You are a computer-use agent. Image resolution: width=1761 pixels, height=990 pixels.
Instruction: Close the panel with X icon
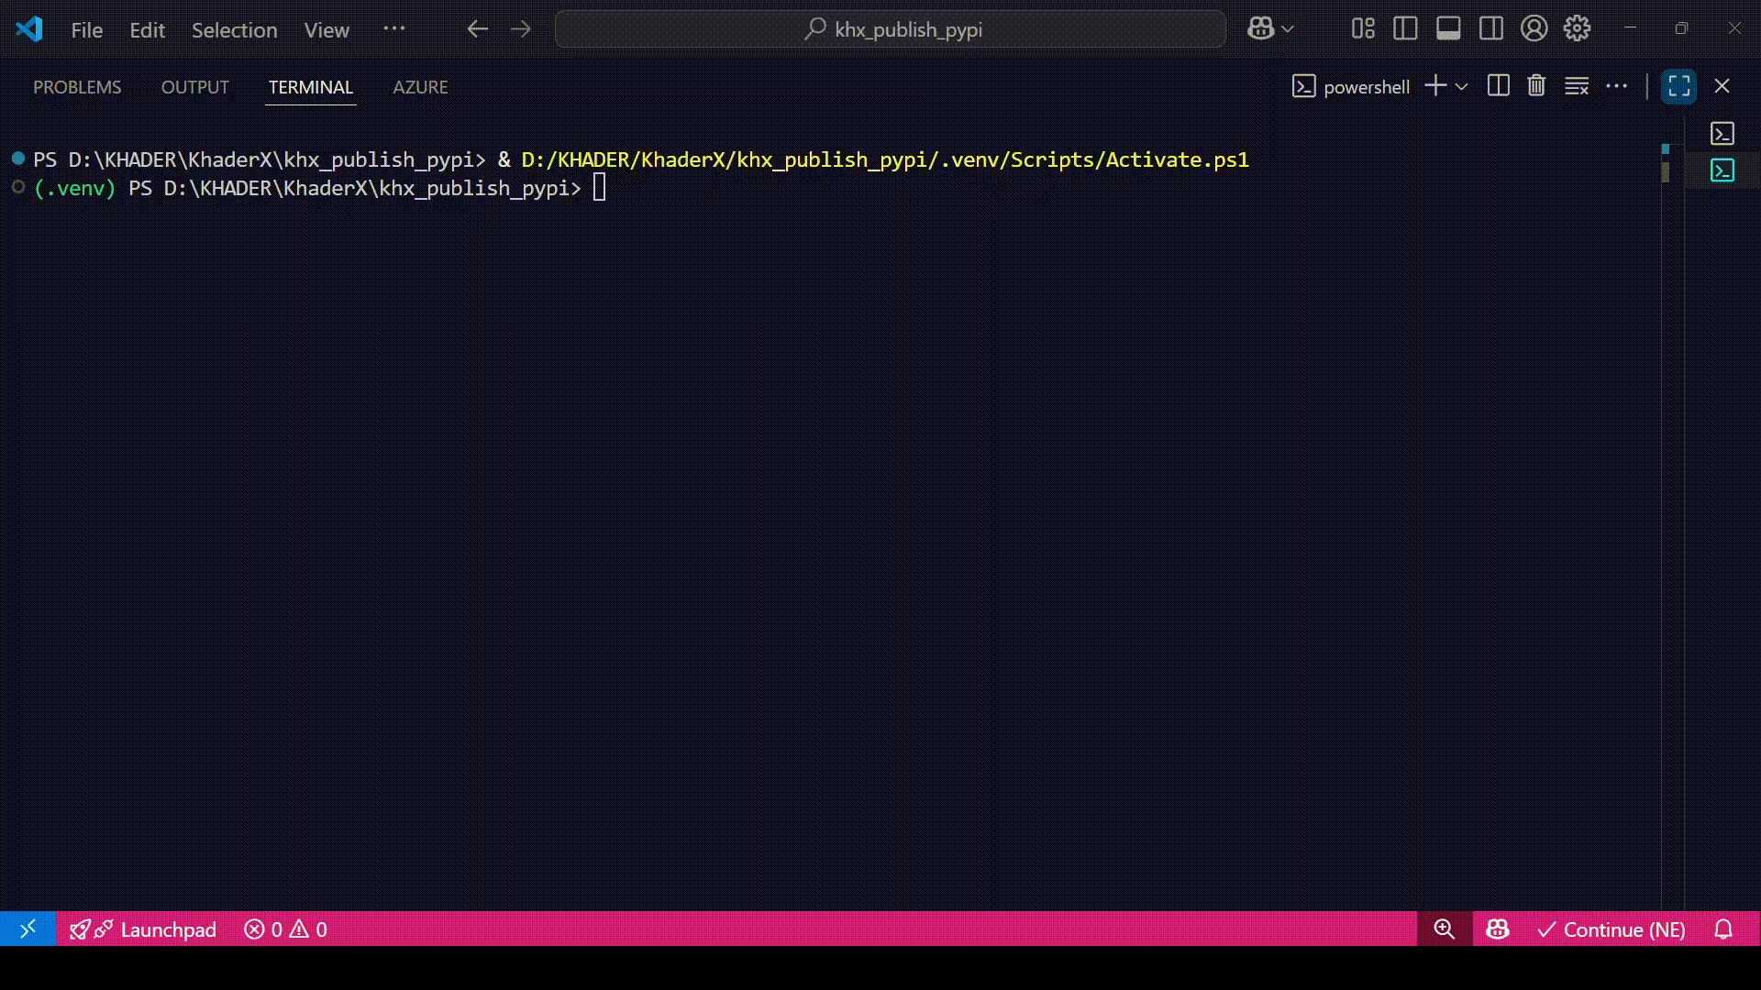pyautogui.click(x=1722, y=86)
